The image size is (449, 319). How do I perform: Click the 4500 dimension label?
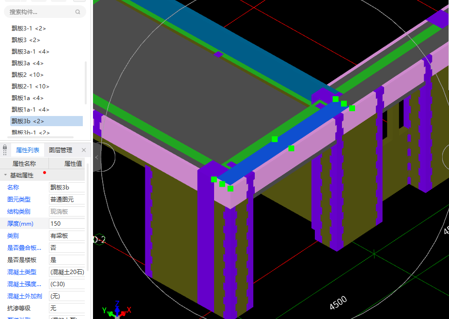coord(338,303)
